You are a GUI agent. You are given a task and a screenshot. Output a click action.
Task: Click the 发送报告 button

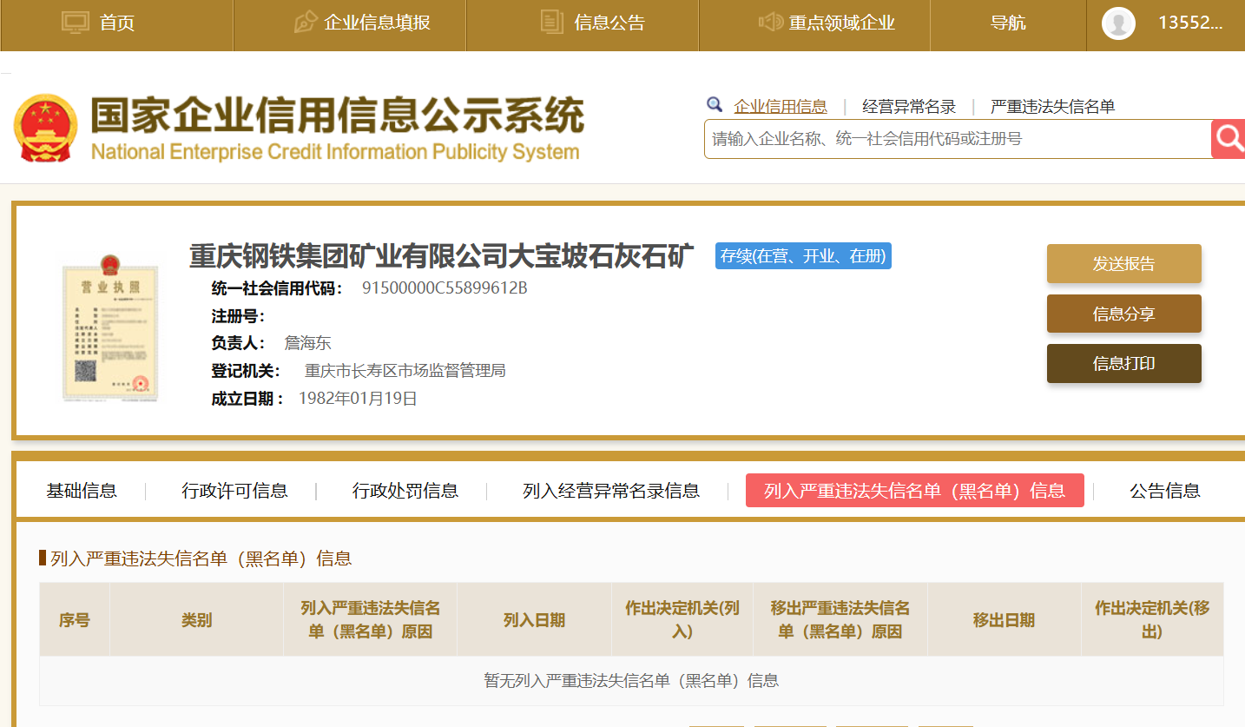tap(1124, 264)
